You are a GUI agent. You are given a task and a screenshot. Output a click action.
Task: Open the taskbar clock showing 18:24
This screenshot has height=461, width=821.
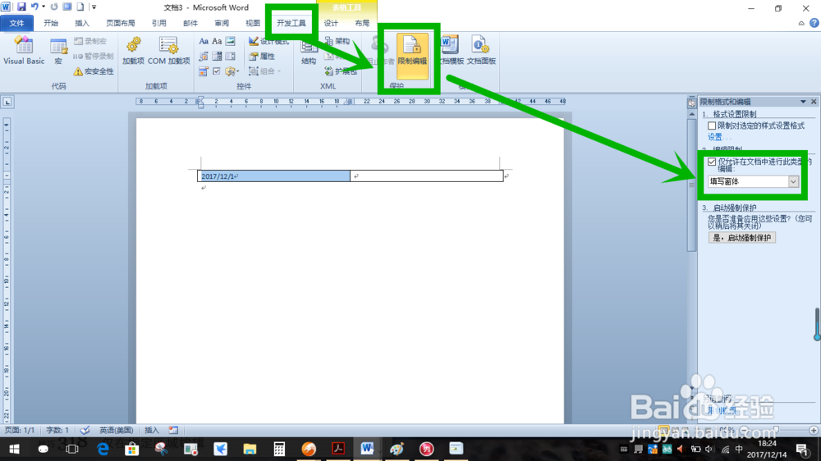(x=767, y=449)
